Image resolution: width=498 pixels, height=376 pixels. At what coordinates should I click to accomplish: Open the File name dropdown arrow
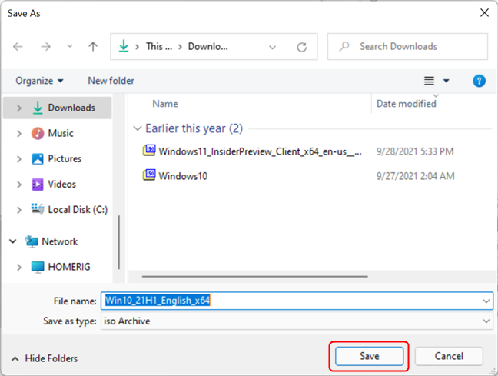tap(486, 301)
